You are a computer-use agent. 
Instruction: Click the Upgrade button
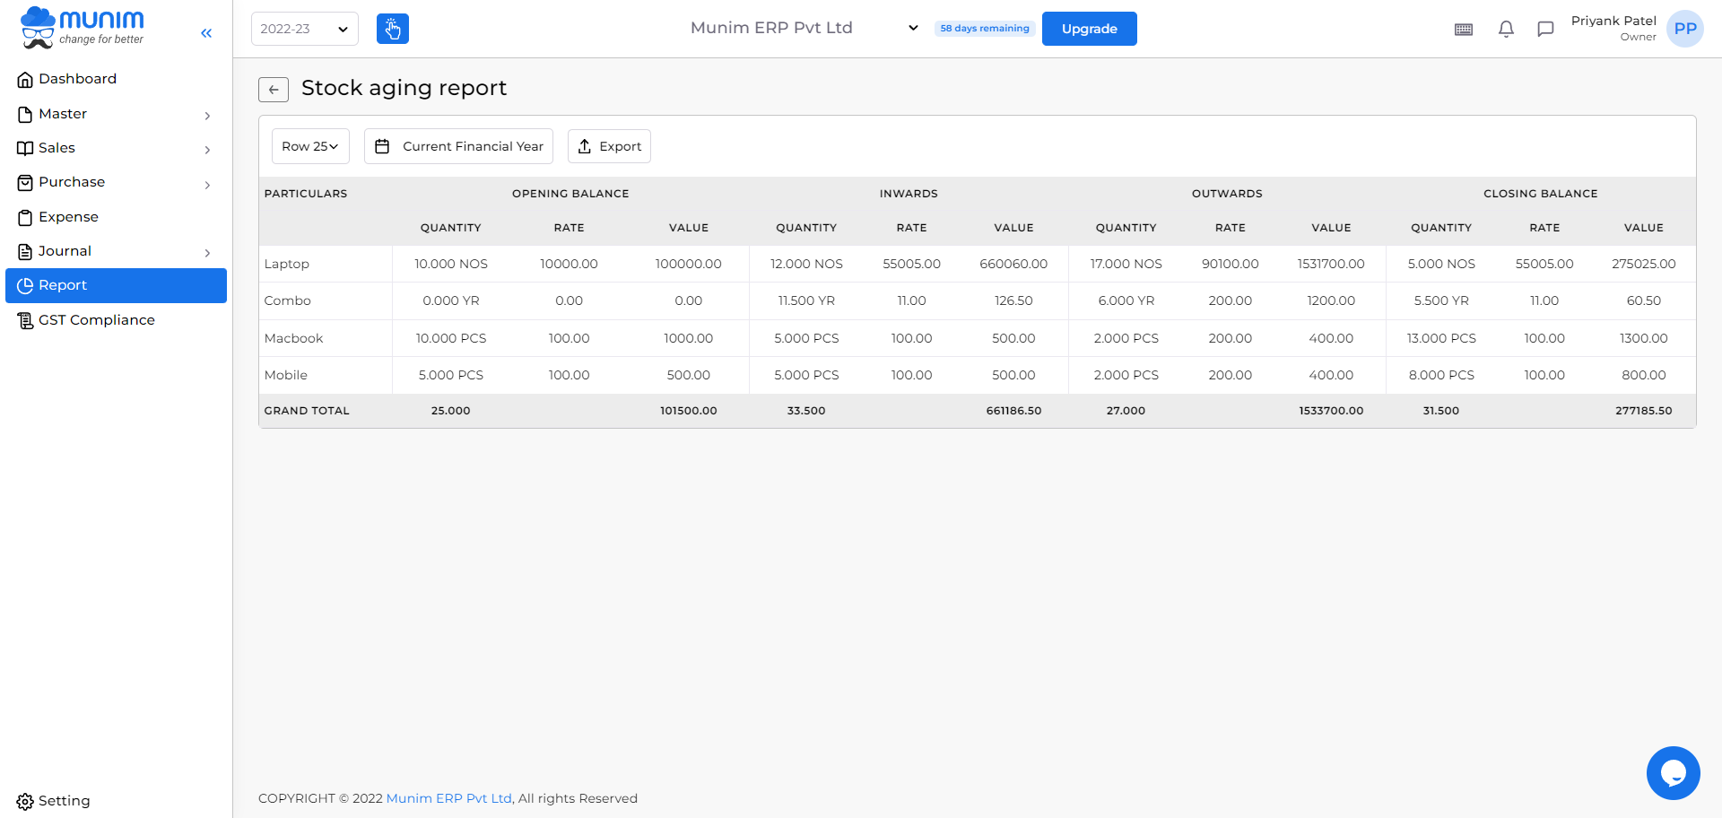point(1089,28)
